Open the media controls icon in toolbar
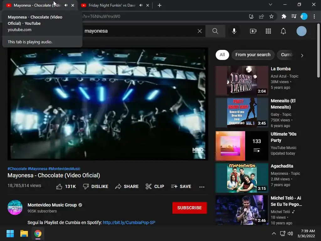Screen dimensions: 321x241 pyautogui.click(x=294, y=16)
